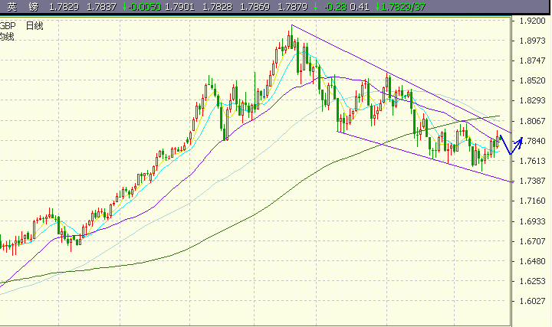Image resolution: width=552 pixels, height=327 pixels.
Task: Select the 1.7387 price axis label
Action: (532, 181)
